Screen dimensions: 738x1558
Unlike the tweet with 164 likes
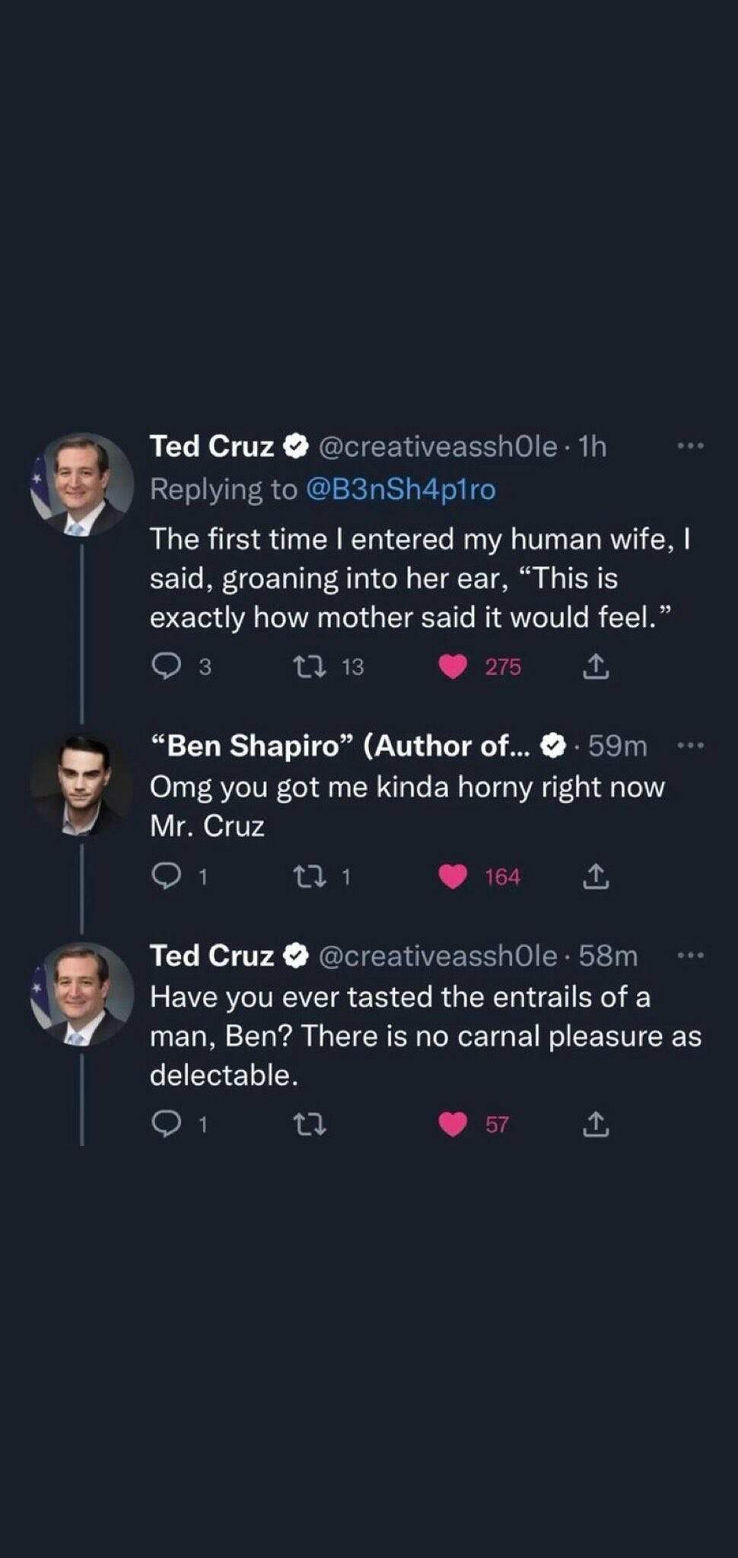tap(453, 877)
